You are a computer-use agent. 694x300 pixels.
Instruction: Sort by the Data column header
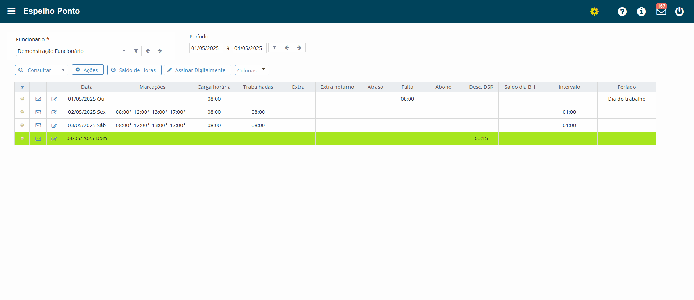[x=87, y=87]
